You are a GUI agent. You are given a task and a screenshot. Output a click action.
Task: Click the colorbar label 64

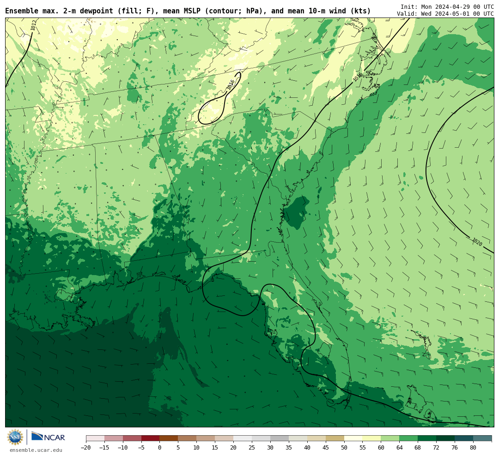pyautogui.click(x=400, y=448)
